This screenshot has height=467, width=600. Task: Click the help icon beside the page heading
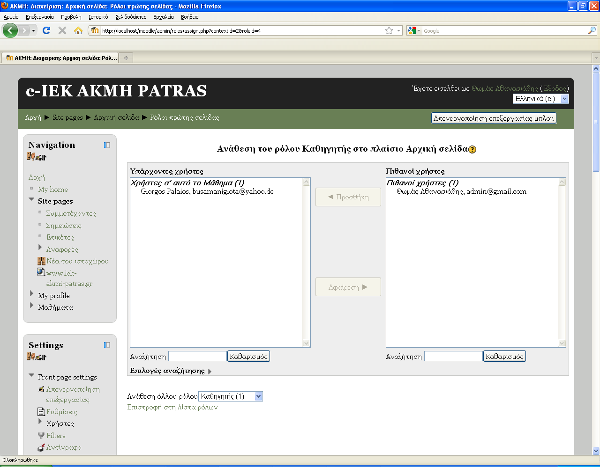(x=472, y=149)
